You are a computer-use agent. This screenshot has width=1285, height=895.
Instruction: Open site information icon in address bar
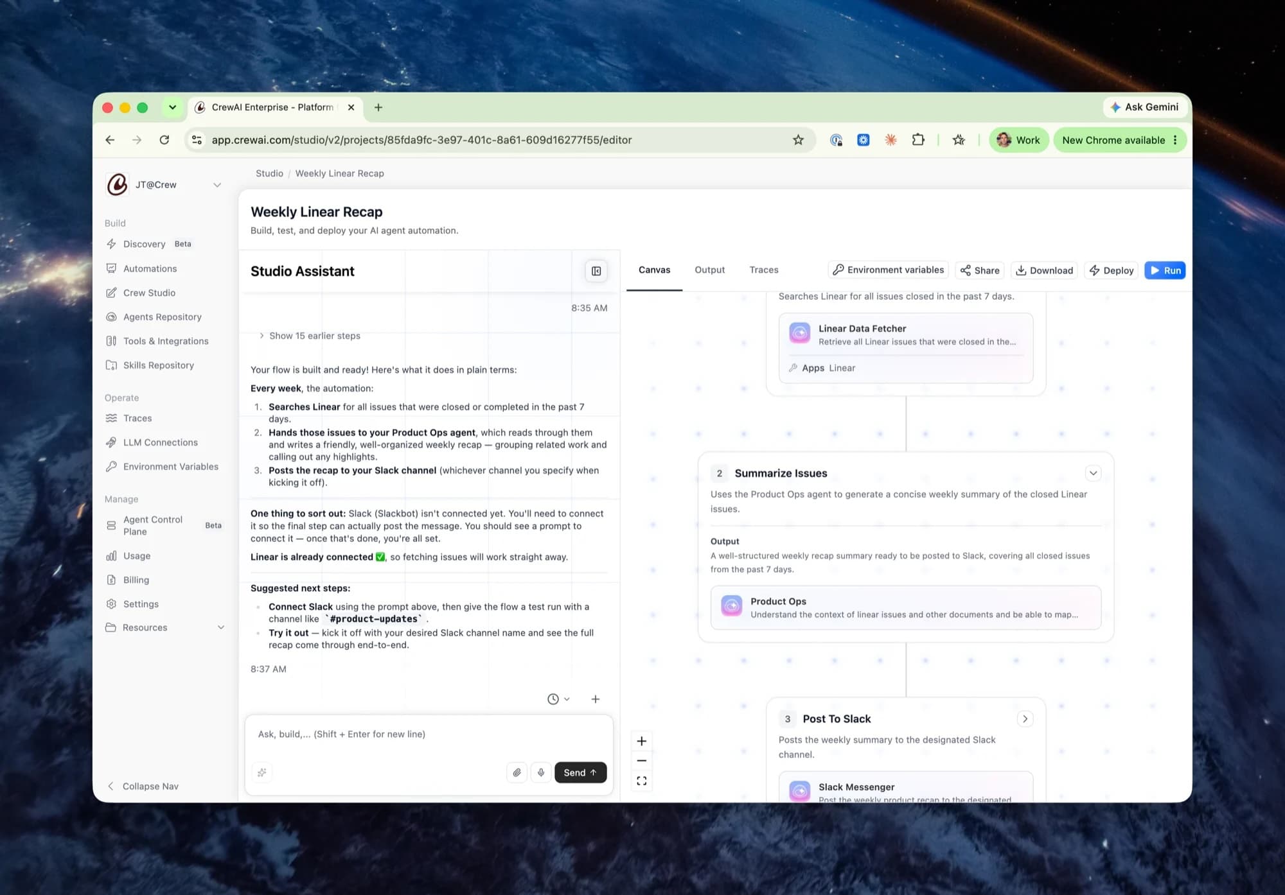[197, 140]
